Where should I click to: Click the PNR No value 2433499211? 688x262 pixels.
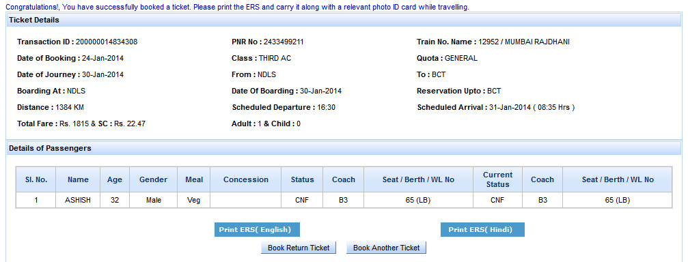[284, 42]
